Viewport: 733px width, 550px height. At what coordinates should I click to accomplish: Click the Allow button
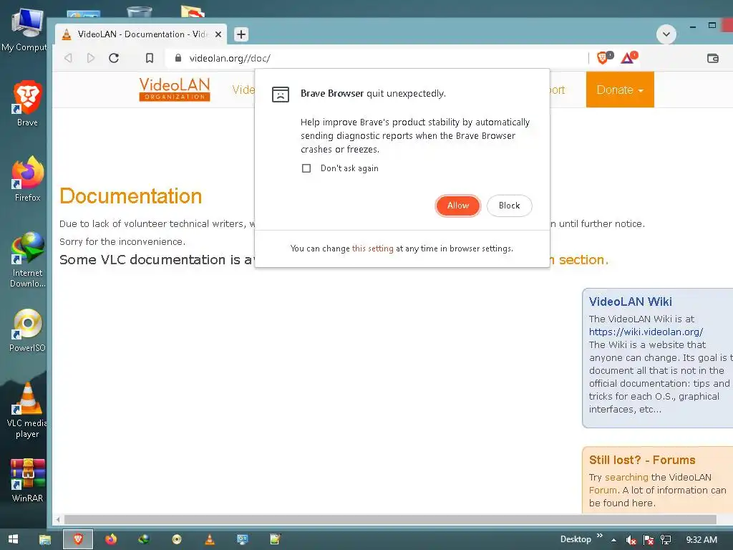457,206
